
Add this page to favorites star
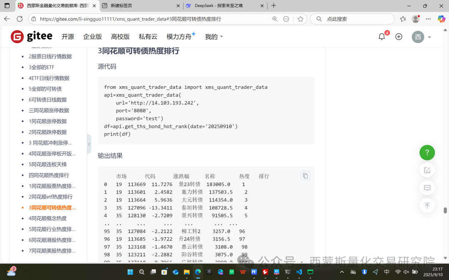click(x=300, y=19)
